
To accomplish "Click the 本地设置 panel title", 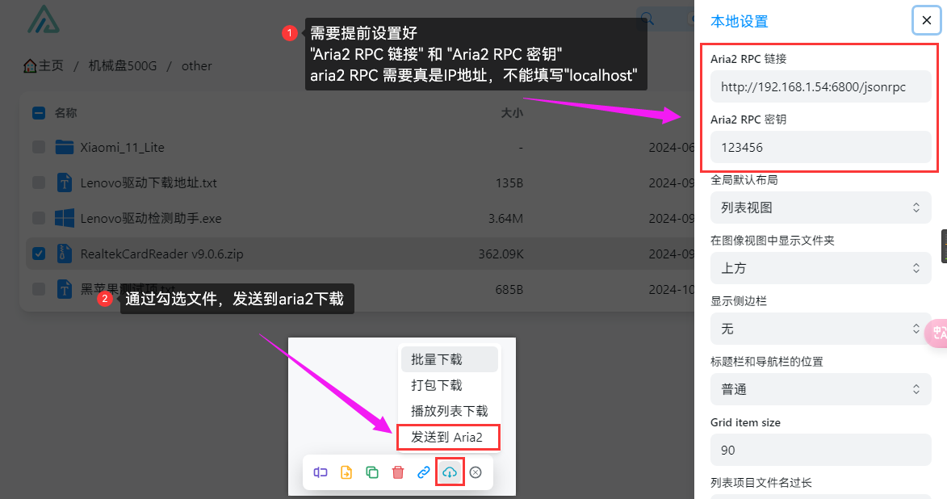I will click(740, 22).
